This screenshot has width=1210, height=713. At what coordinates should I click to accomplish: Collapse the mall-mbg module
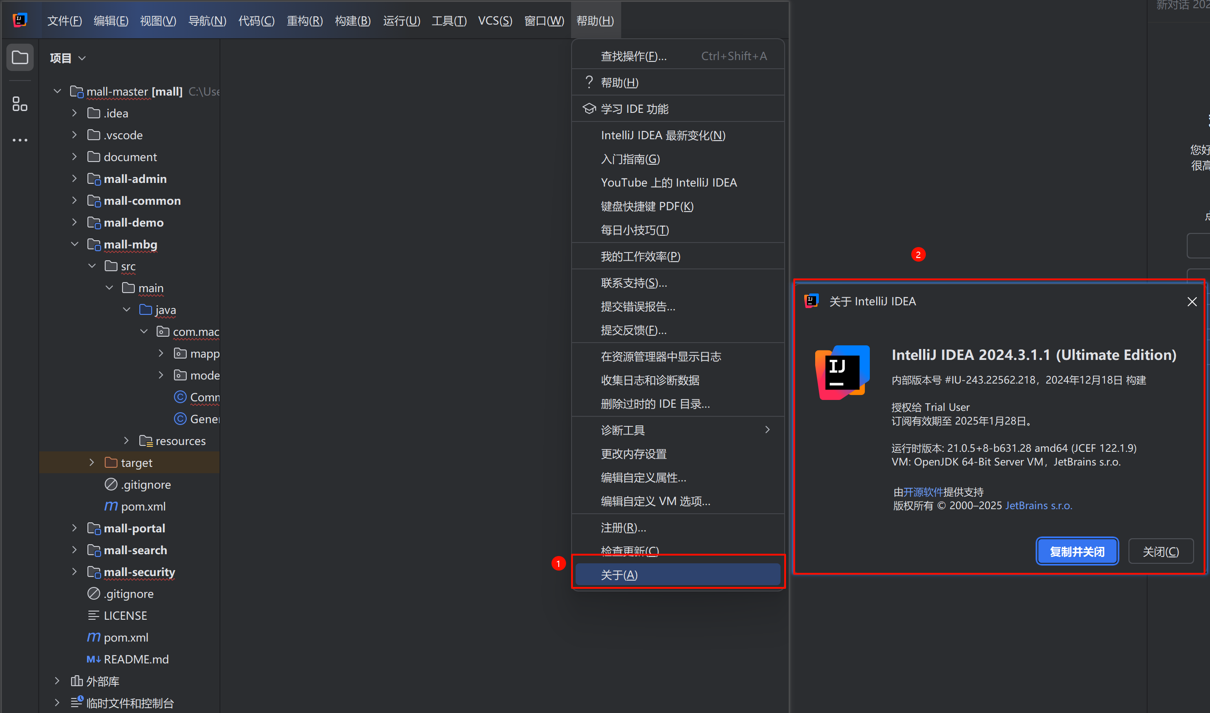click(x=75, y=244)
